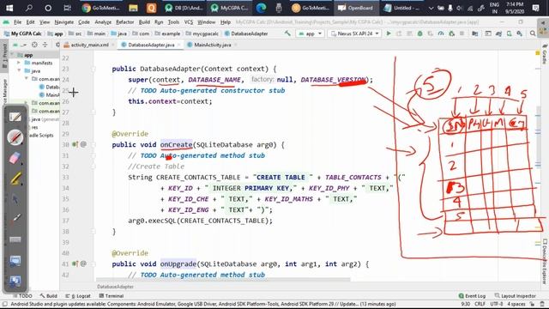
Task: Toggle the Logcat tool window
Action: click(78, 296)
